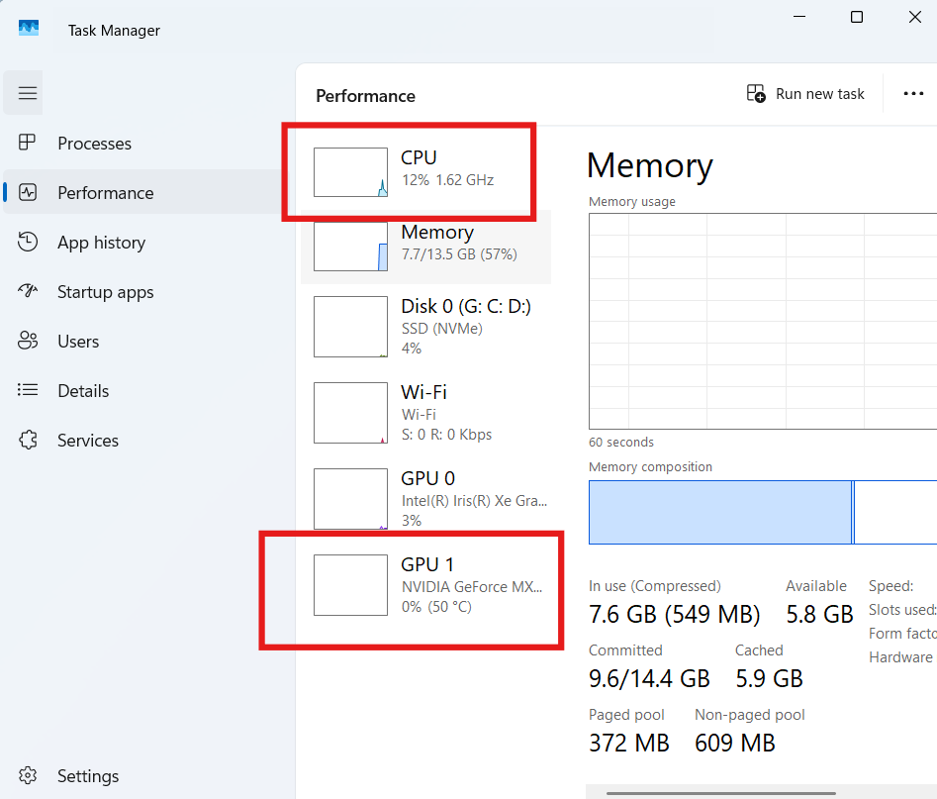Click the Processes sidebar icon
The height and width of the screenshot is (799, 937).
pos(28,144)
